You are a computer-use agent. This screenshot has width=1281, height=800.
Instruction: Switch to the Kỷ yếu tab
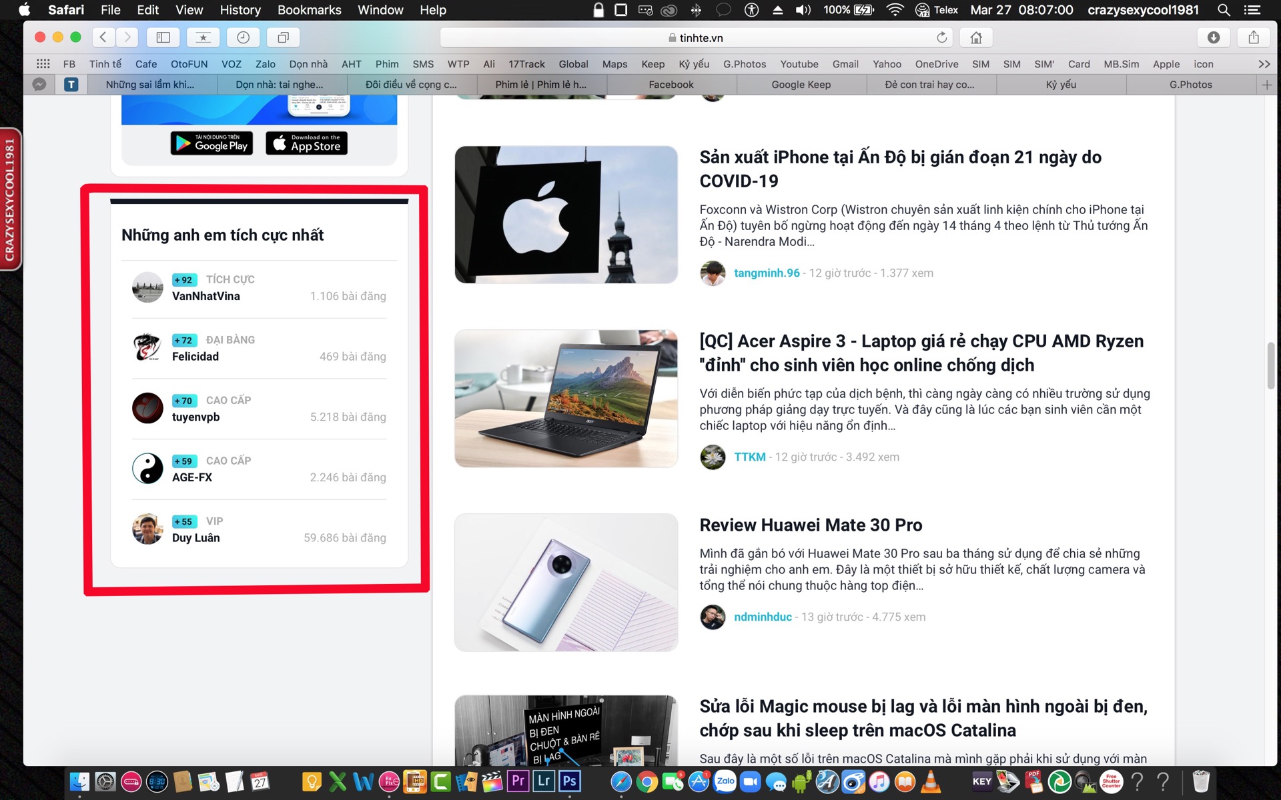tap(1061, 85)
